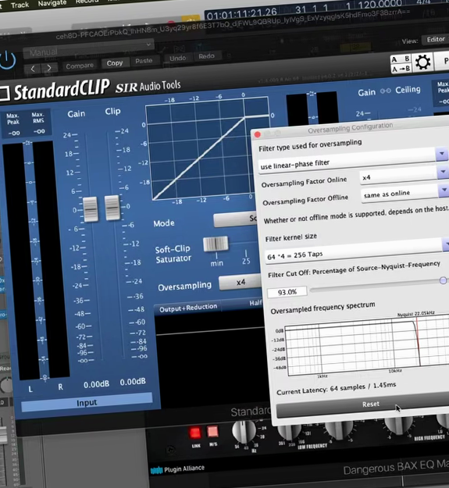This screenshot has height=488, width=449.
Task: Click the 93.0% cutoff percentage field
Action: [287, 292]
